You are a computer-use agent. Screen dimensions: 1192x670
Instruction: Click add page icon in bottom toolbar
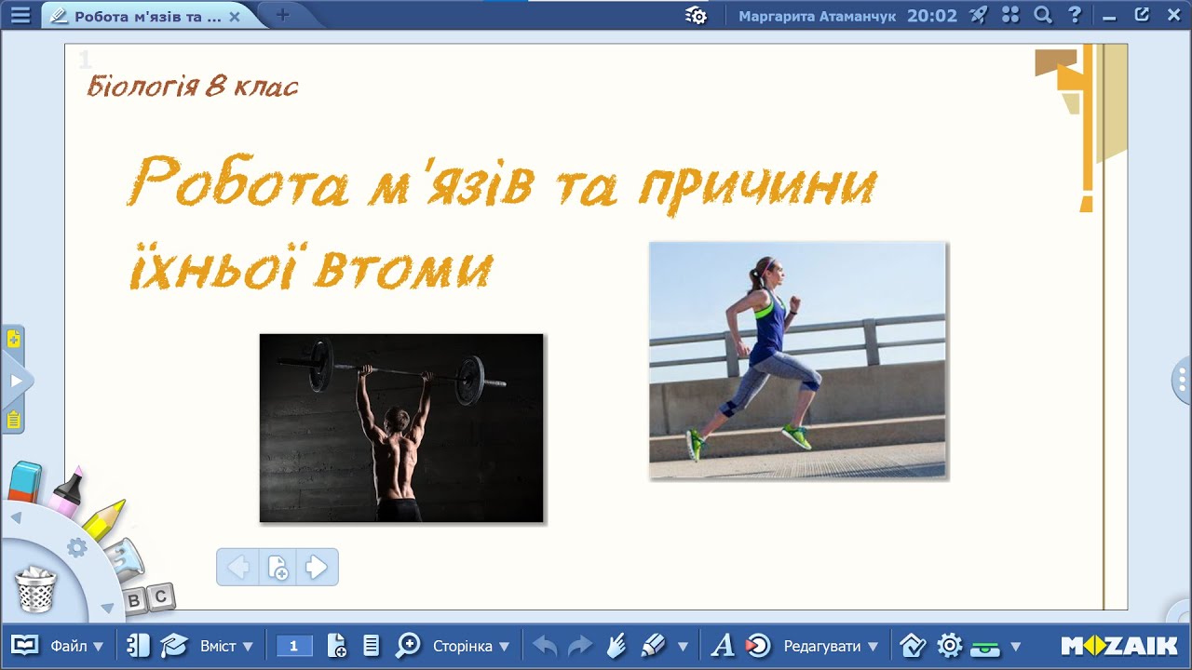pyautogui.click(x=337, y=645)
